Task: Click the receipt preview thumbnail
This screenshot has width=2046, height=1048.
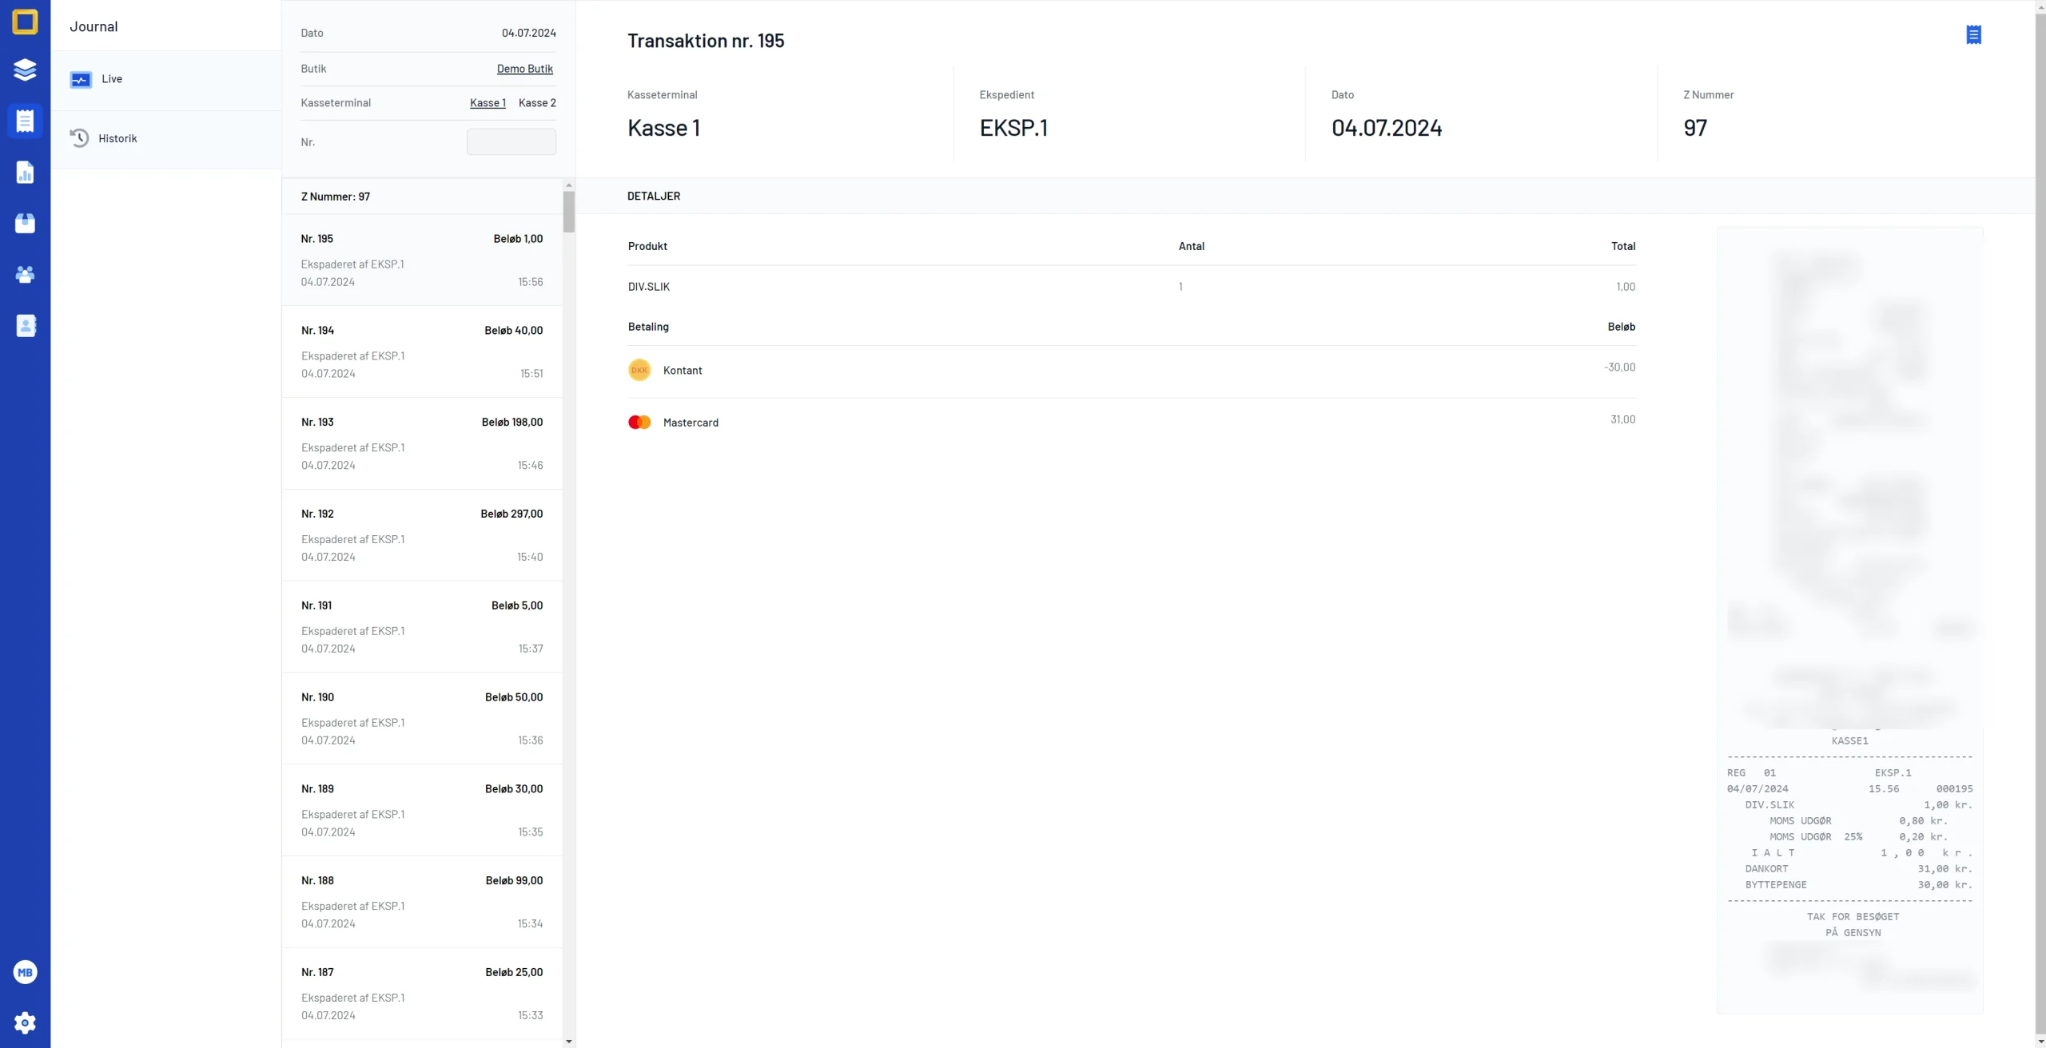Action: tap(1850, 621)
